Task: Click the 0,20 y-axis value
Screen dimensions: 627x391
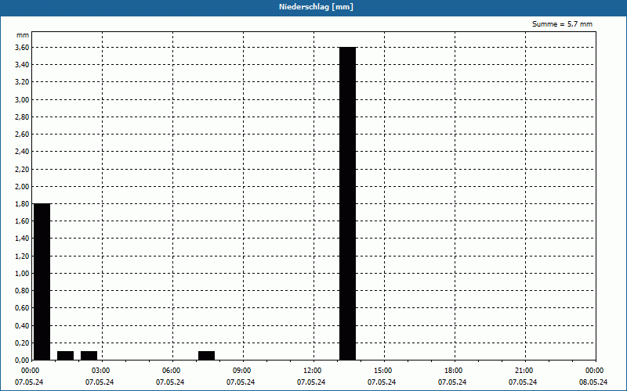Action: click(x=22, y=343)
